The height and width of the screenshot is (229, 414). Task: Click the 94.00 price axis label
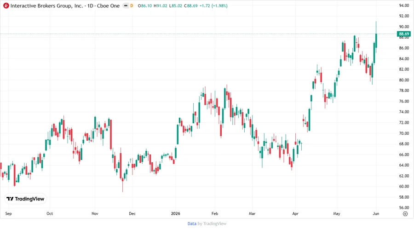[404, 5]
